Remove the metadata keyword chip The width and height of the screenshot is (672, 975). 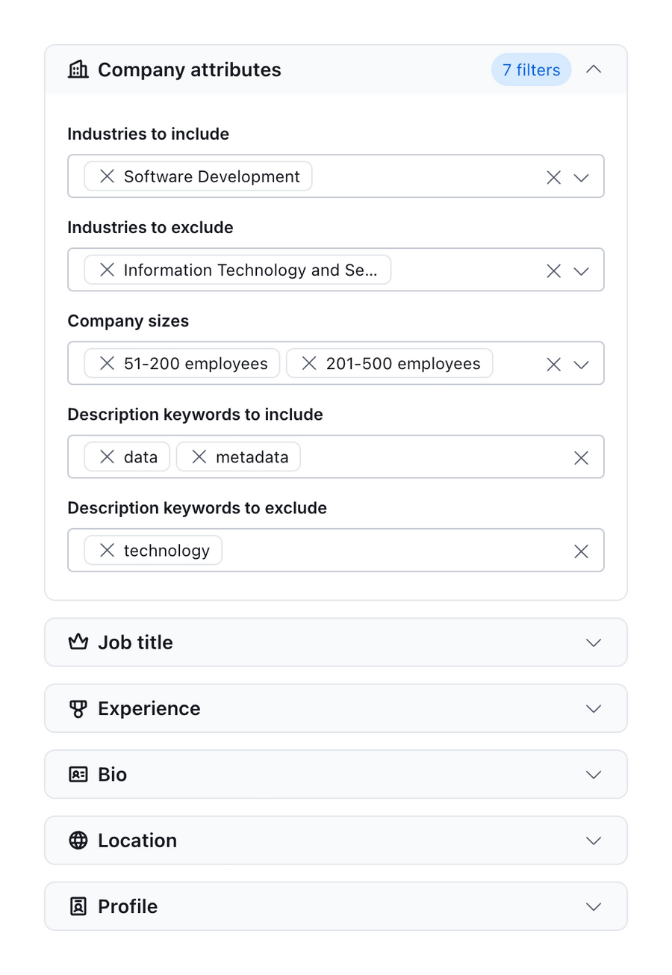click(x=199, y=456)
